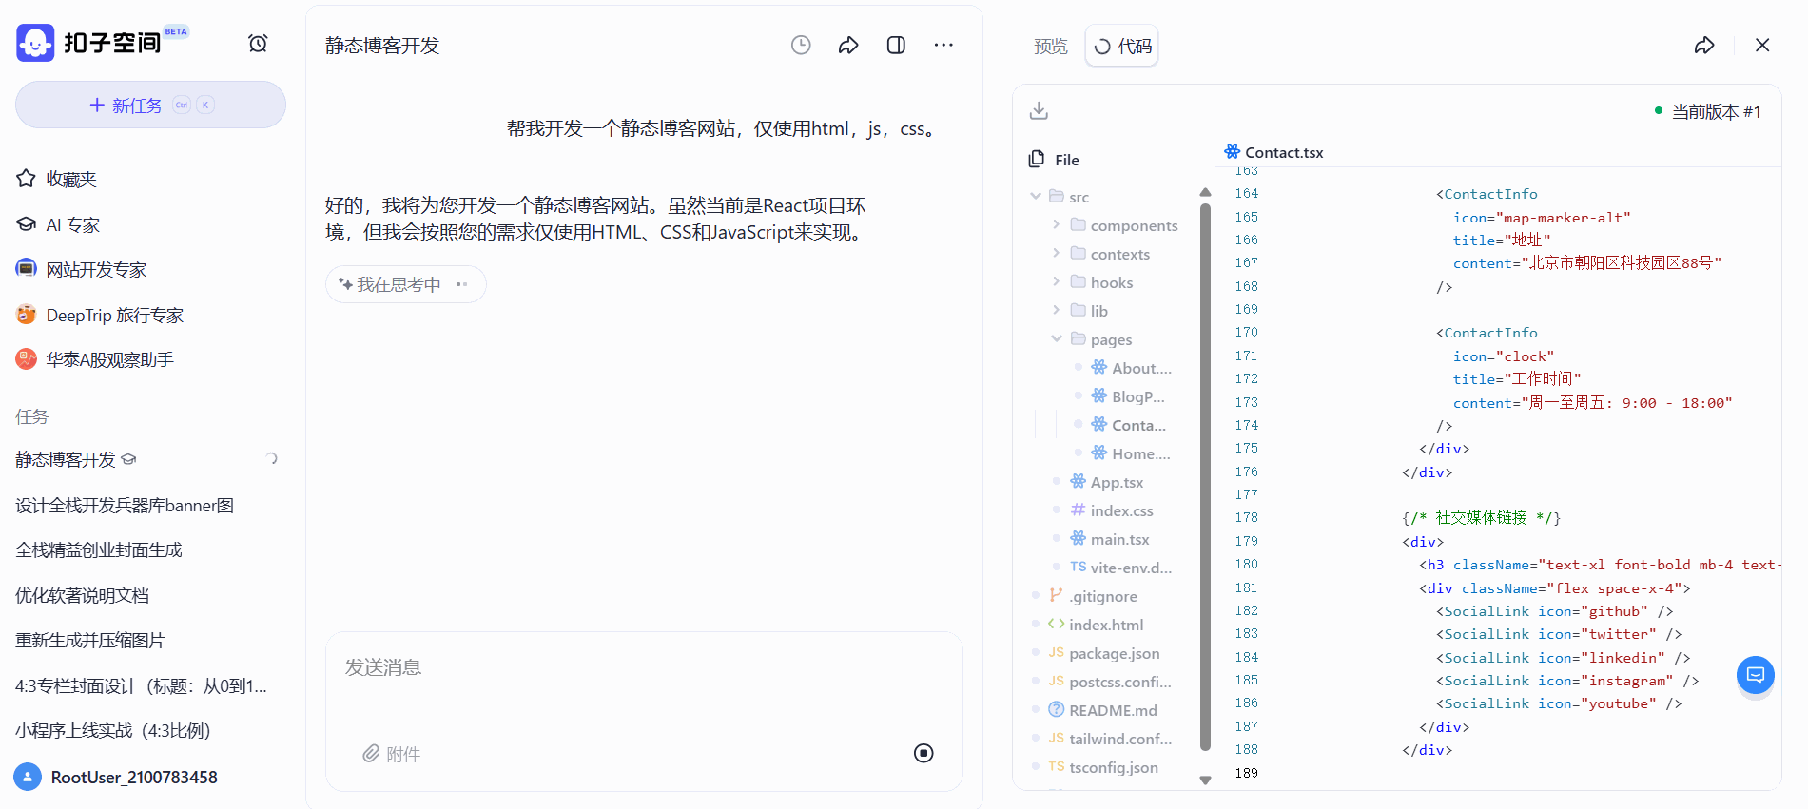Select 网站开发专家 expert
Image resolution: width=1808 pixels, height=809 pixels.
click(x=82, y=269)
